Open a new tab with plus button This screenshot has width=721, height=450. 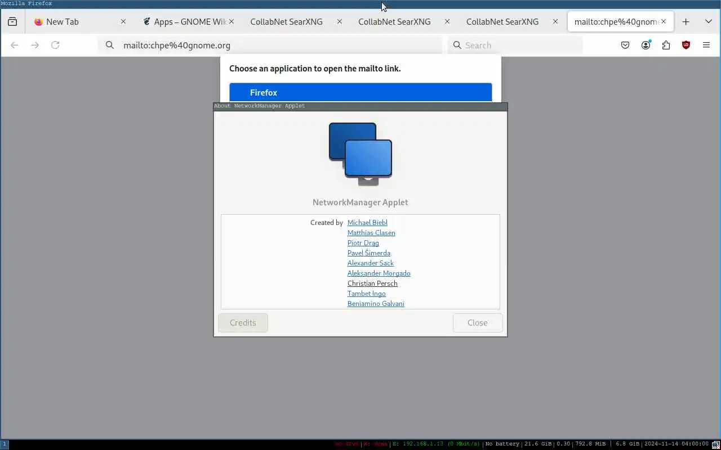click(x=686, y=21)
